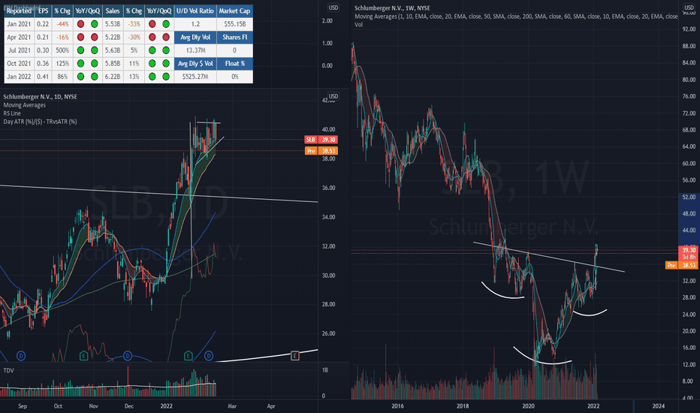Click the 3d 8h countdown label on weekly axis
The width and height of the screenshot is (700, 413).
tap(689, 257)
